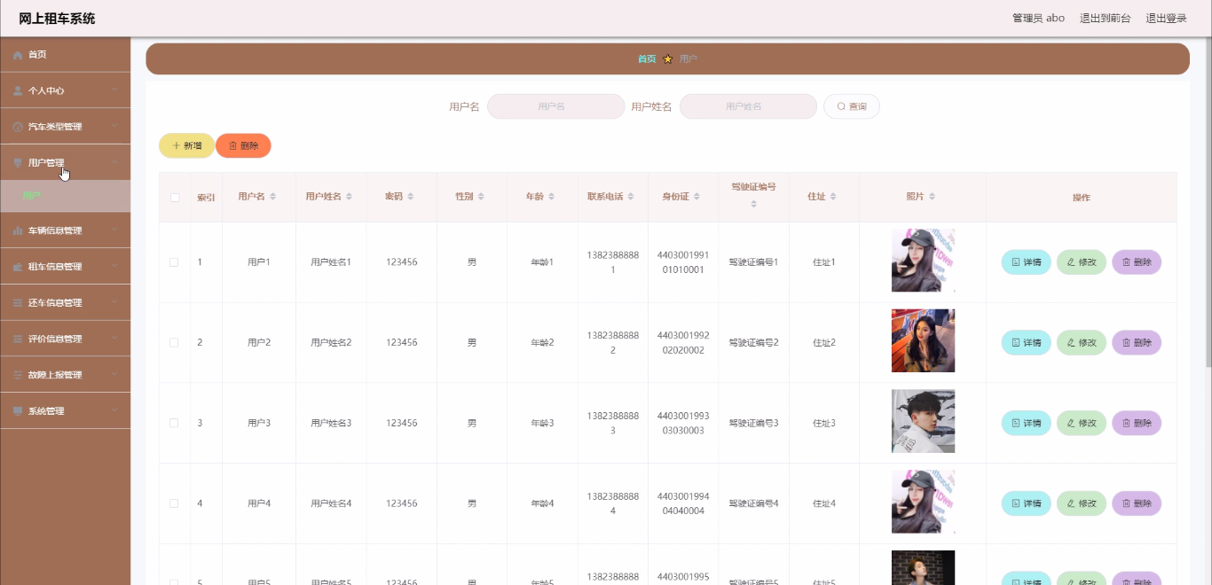Click 修改 for 用户1

click(1082, 262)
